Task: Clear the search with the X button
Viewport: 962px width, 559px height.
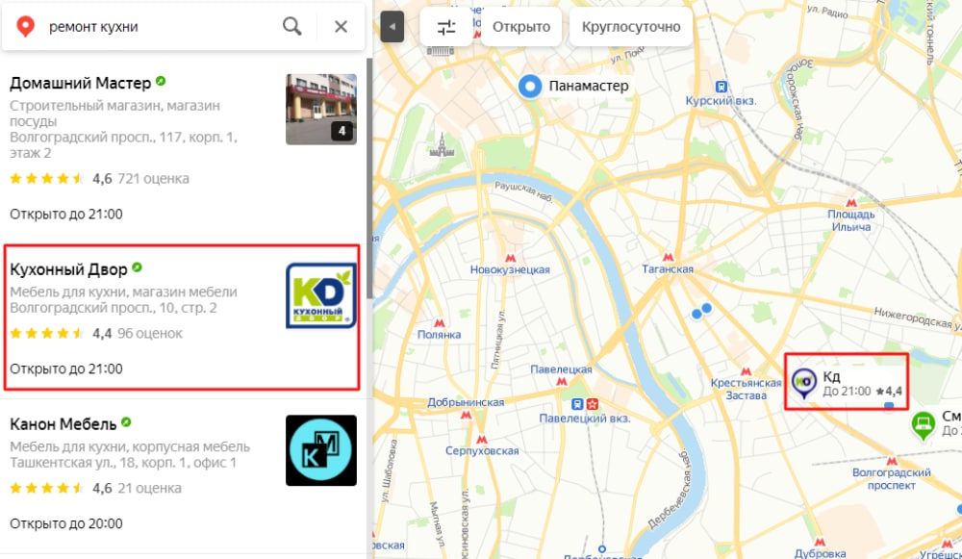Action: point(342,26)
